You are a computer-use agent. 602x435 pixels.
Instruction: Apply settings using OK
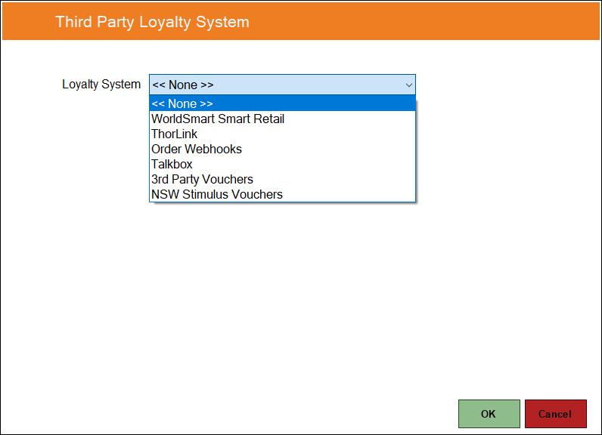pos(489,414)
